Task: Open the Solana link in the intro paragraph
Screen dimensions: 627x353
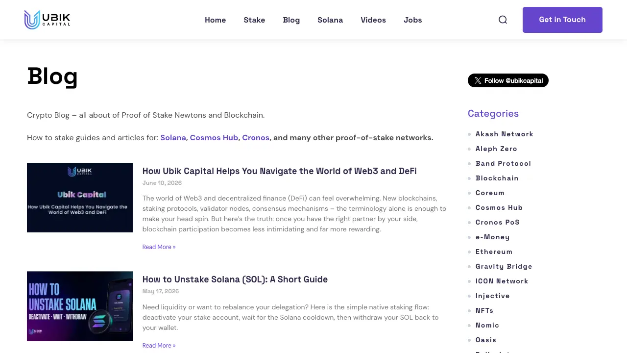Action: (173, 138)
